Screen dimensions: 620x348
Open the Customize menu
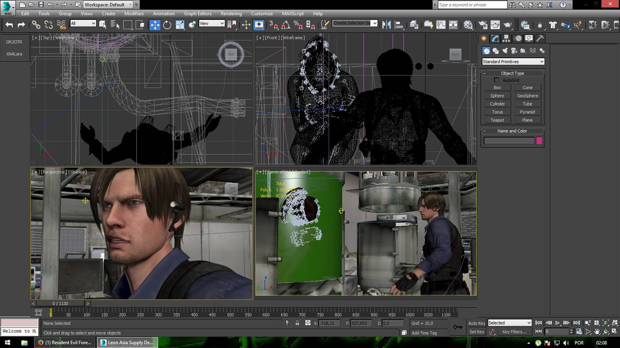(262, 14)
